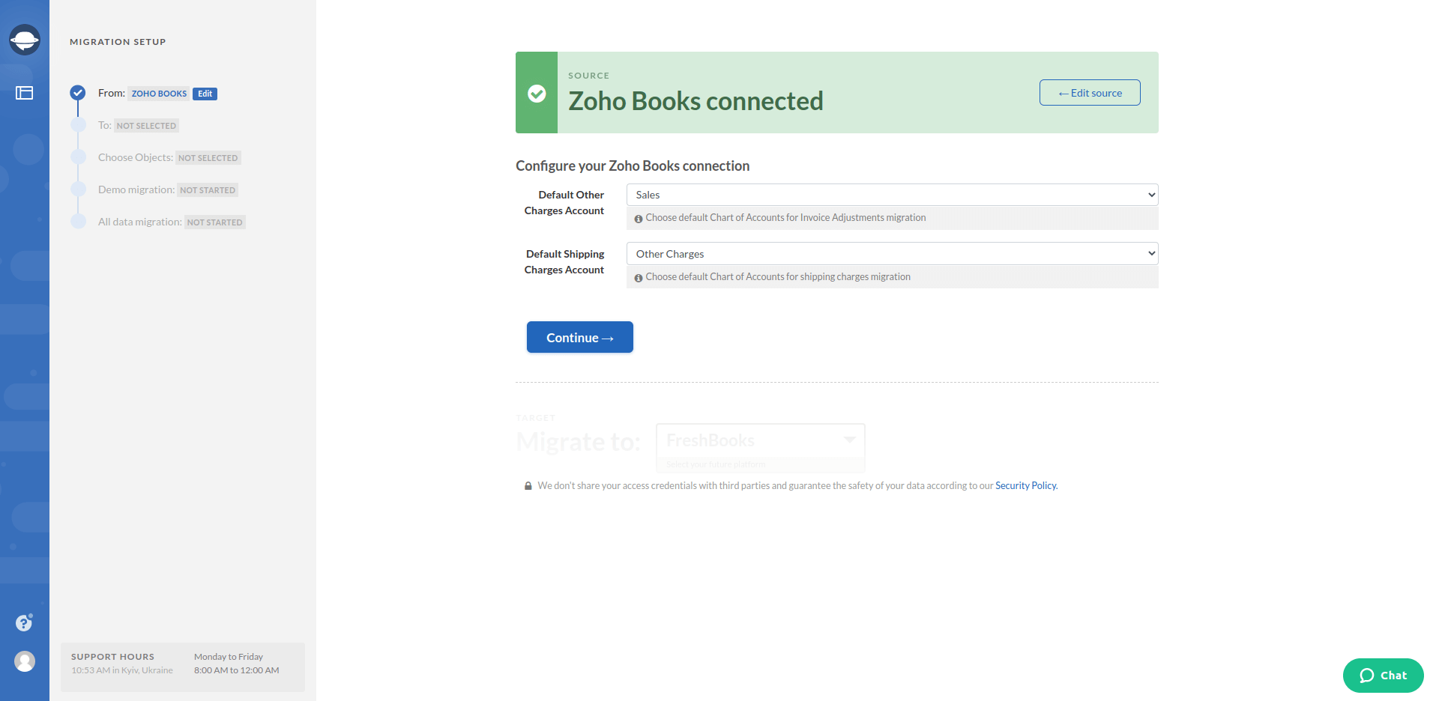1439x701 pixels.
Task: Open the Security Policy link
Action: tap(1026, 486)
